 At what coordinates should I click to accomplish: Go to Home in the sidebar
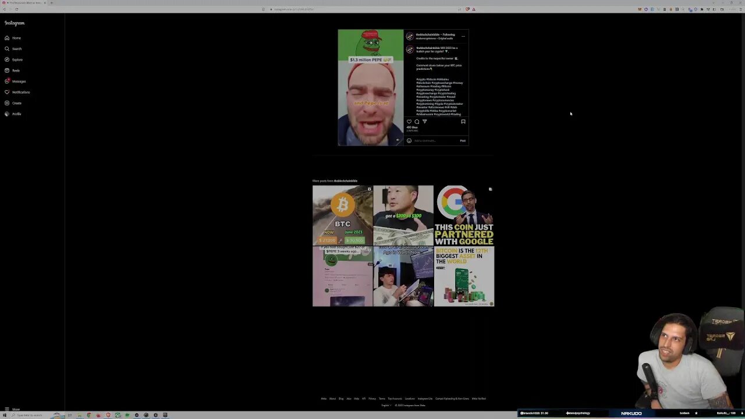tap(13, 38)
